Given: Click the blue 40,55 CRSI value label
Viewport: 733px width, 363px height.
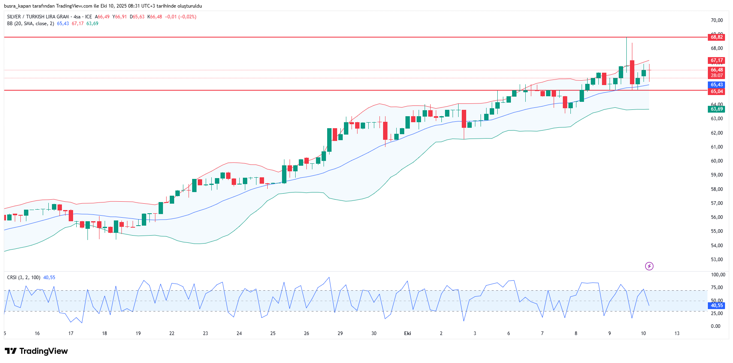Looking at the screenshot, I should tap(717, 305).
